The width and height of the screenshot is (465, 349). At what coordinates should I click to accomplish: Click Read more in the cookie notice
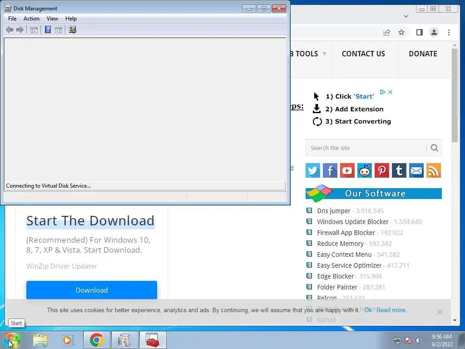[x=393, y=310]
